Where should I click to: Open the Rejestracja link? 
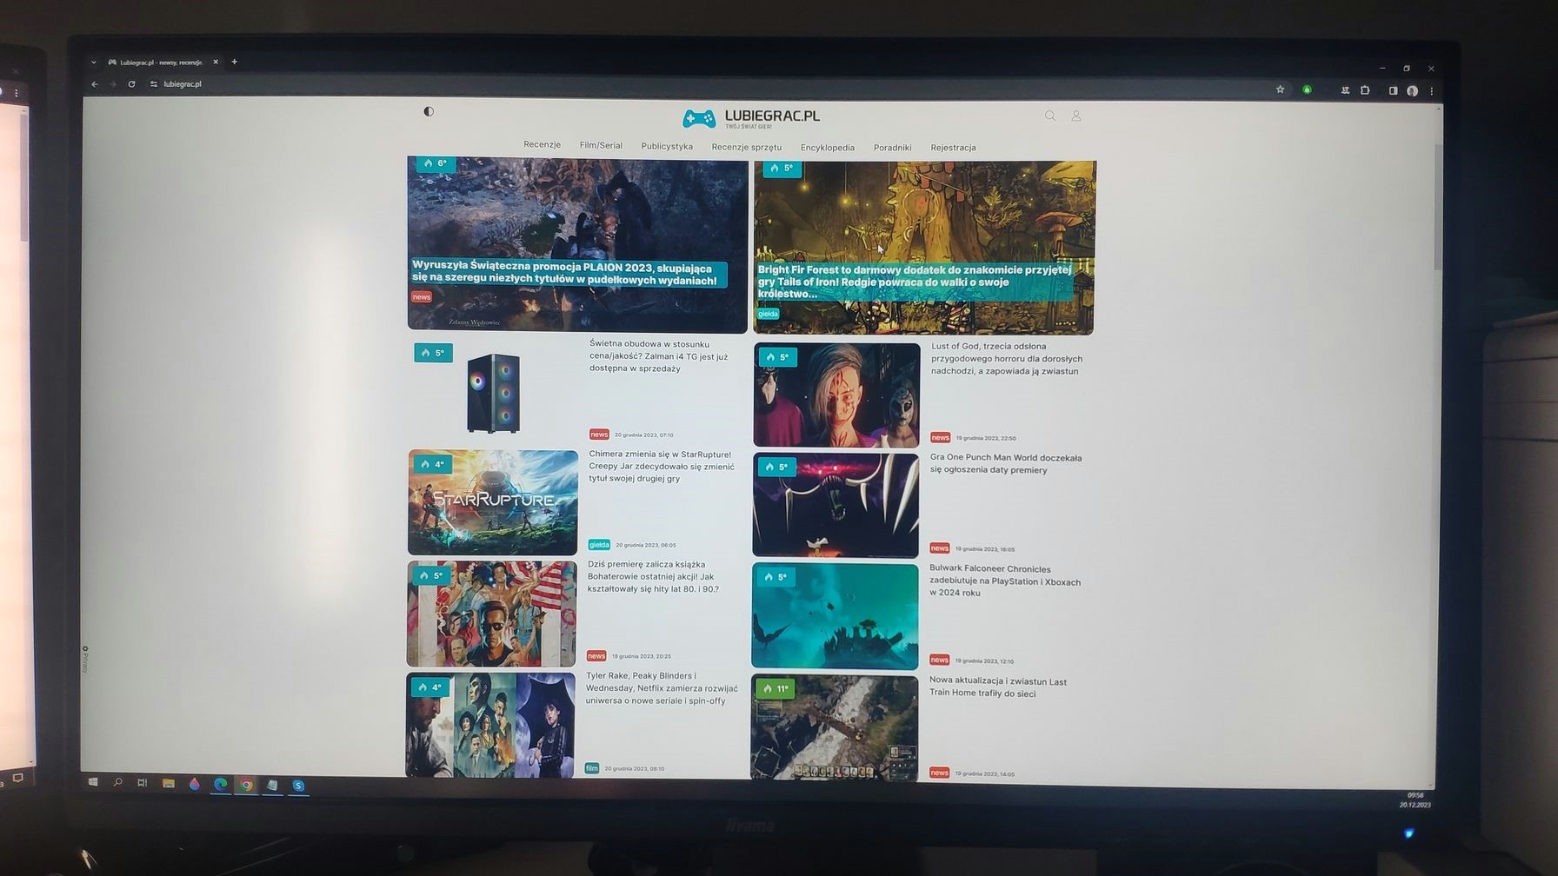(953, 148)
